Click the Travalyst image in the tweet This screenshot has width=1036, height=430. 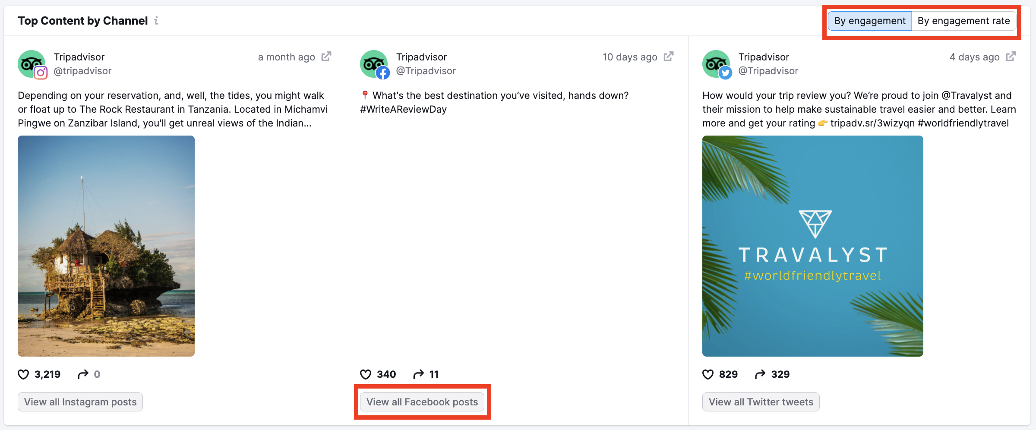[813, 245]
